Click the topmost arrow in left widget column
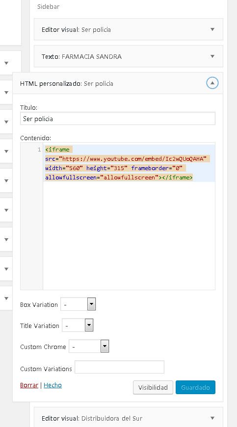 6,63
